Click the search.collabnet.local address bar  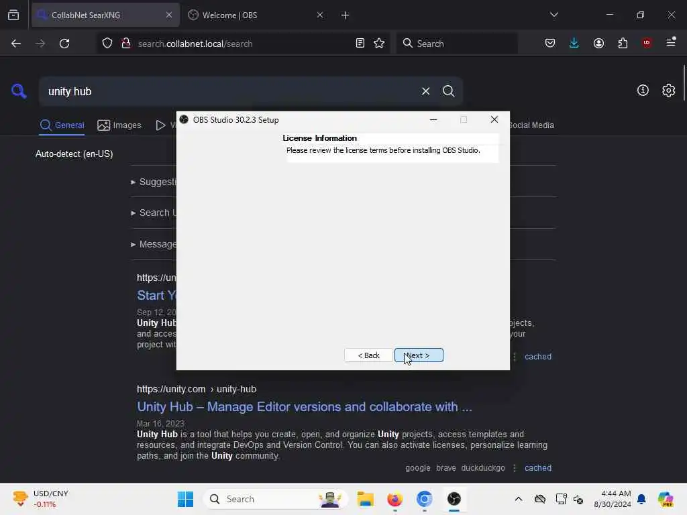[244, 44]
